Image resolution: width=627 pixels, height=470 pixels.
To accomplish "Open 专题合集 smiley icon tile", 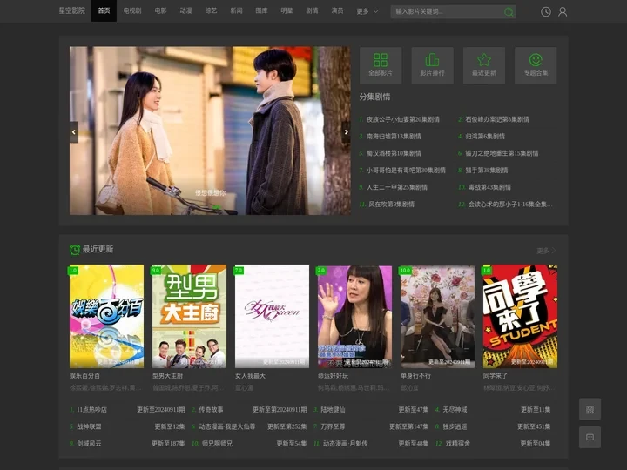I will point(536,65).
